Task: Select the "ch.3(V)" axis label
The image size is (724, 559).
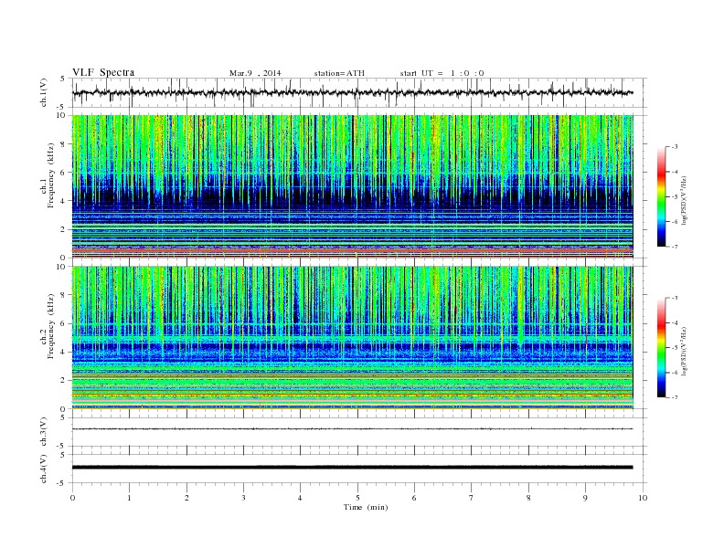Action: pos(44,432)
